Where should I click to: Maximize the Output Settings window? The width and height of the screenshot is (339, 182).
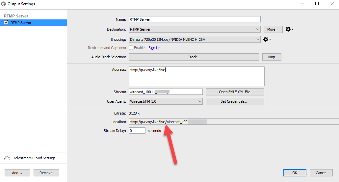click(x=317, y=4)
